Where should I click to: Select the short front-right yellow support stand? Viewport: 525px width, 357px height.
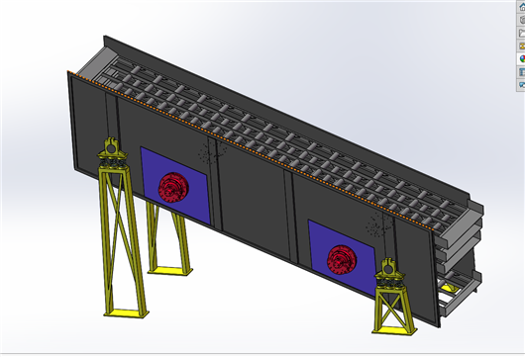(393, 296)
